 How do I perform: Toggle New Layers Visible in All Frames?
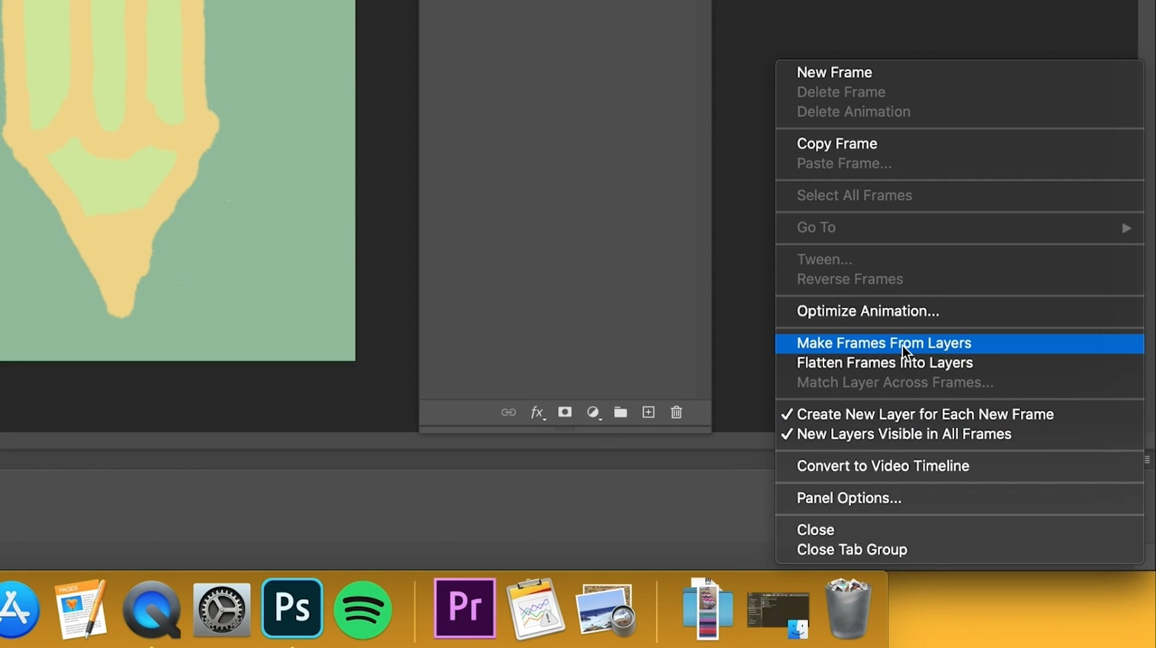pos(904,434)
